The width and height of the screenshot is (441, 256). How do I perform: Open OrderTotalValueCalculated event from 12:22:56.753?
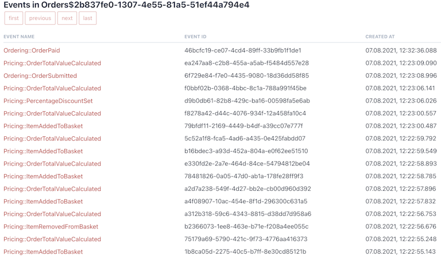[x=52, y=214]
